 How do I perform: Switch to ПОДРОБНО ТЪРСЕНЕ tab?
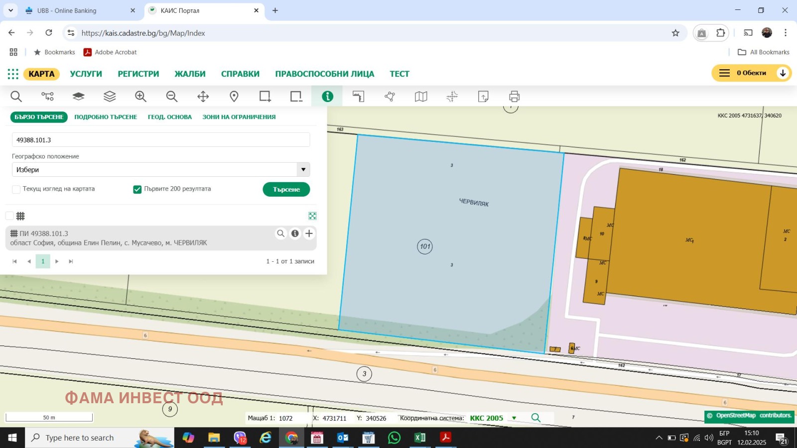pos(106,117)
